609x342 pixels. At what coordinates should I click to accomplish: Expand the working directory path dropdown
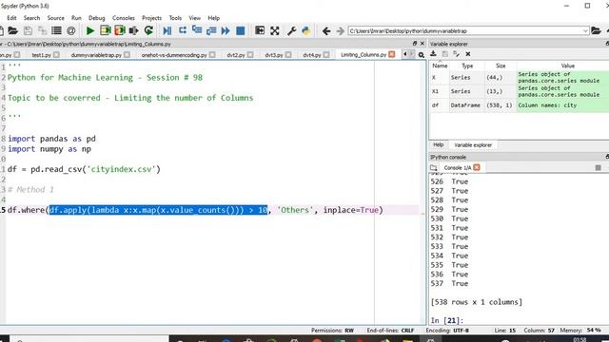pyautogui.click(x=585, y=30)
